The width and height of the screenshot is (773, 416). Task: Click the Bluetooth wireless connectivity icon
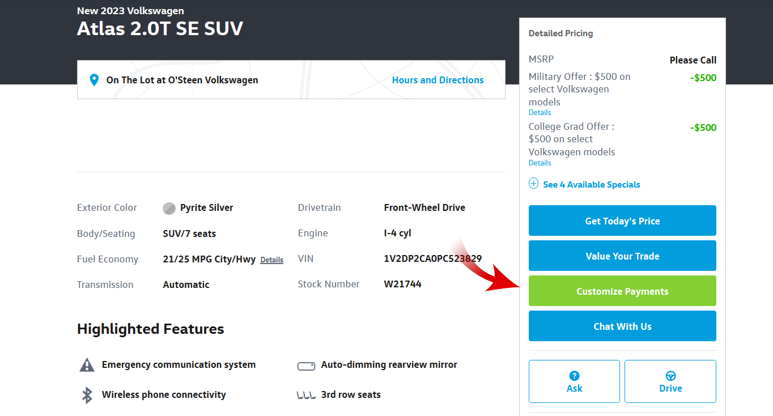(x=87, y=395)
